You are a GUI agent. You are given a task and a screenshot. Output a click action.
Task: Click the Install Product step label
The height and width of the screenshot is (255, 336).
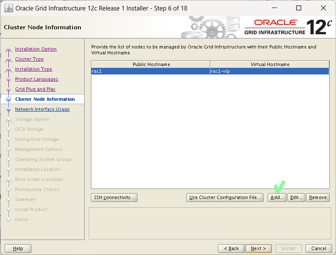31,210
